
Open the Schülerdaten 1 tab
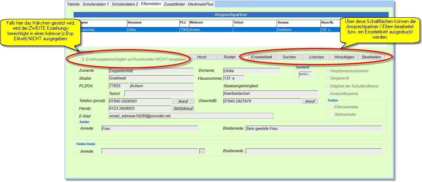[x=96, y=4]
